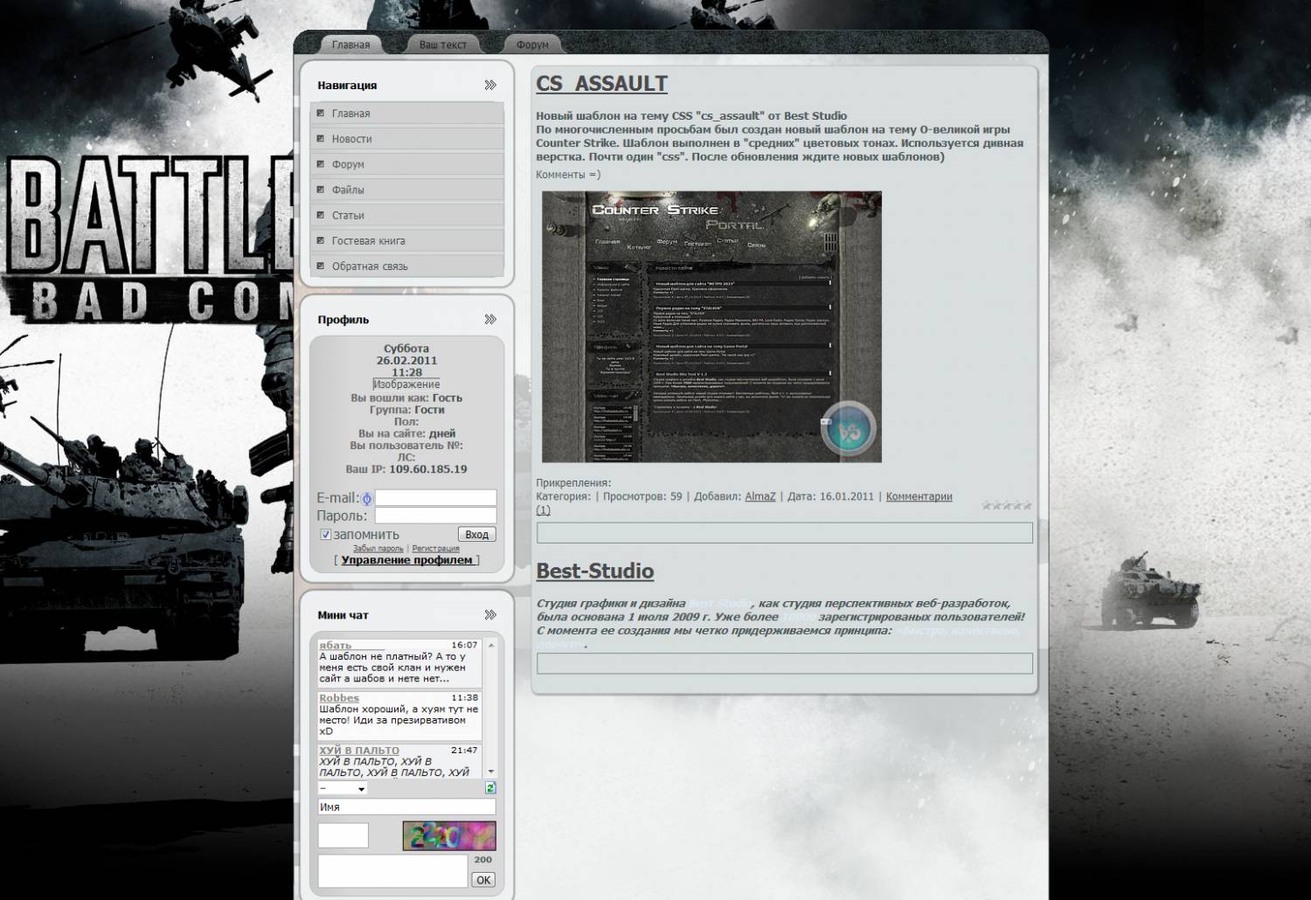Open the CS_ASSAULT article title

601,84
